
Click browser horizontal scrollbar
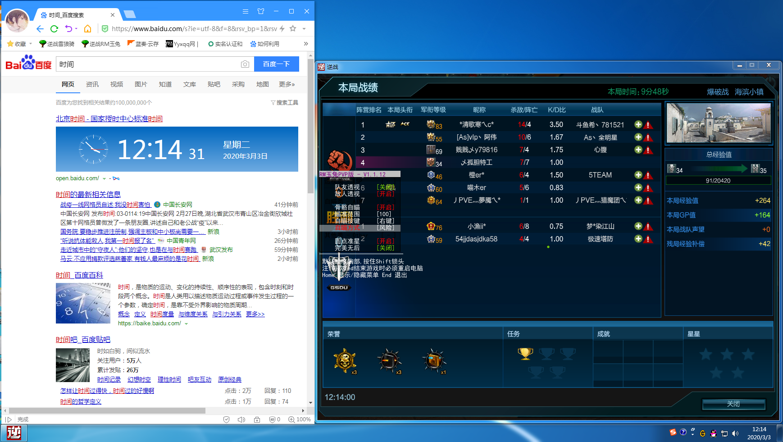[x=107, y=410]
